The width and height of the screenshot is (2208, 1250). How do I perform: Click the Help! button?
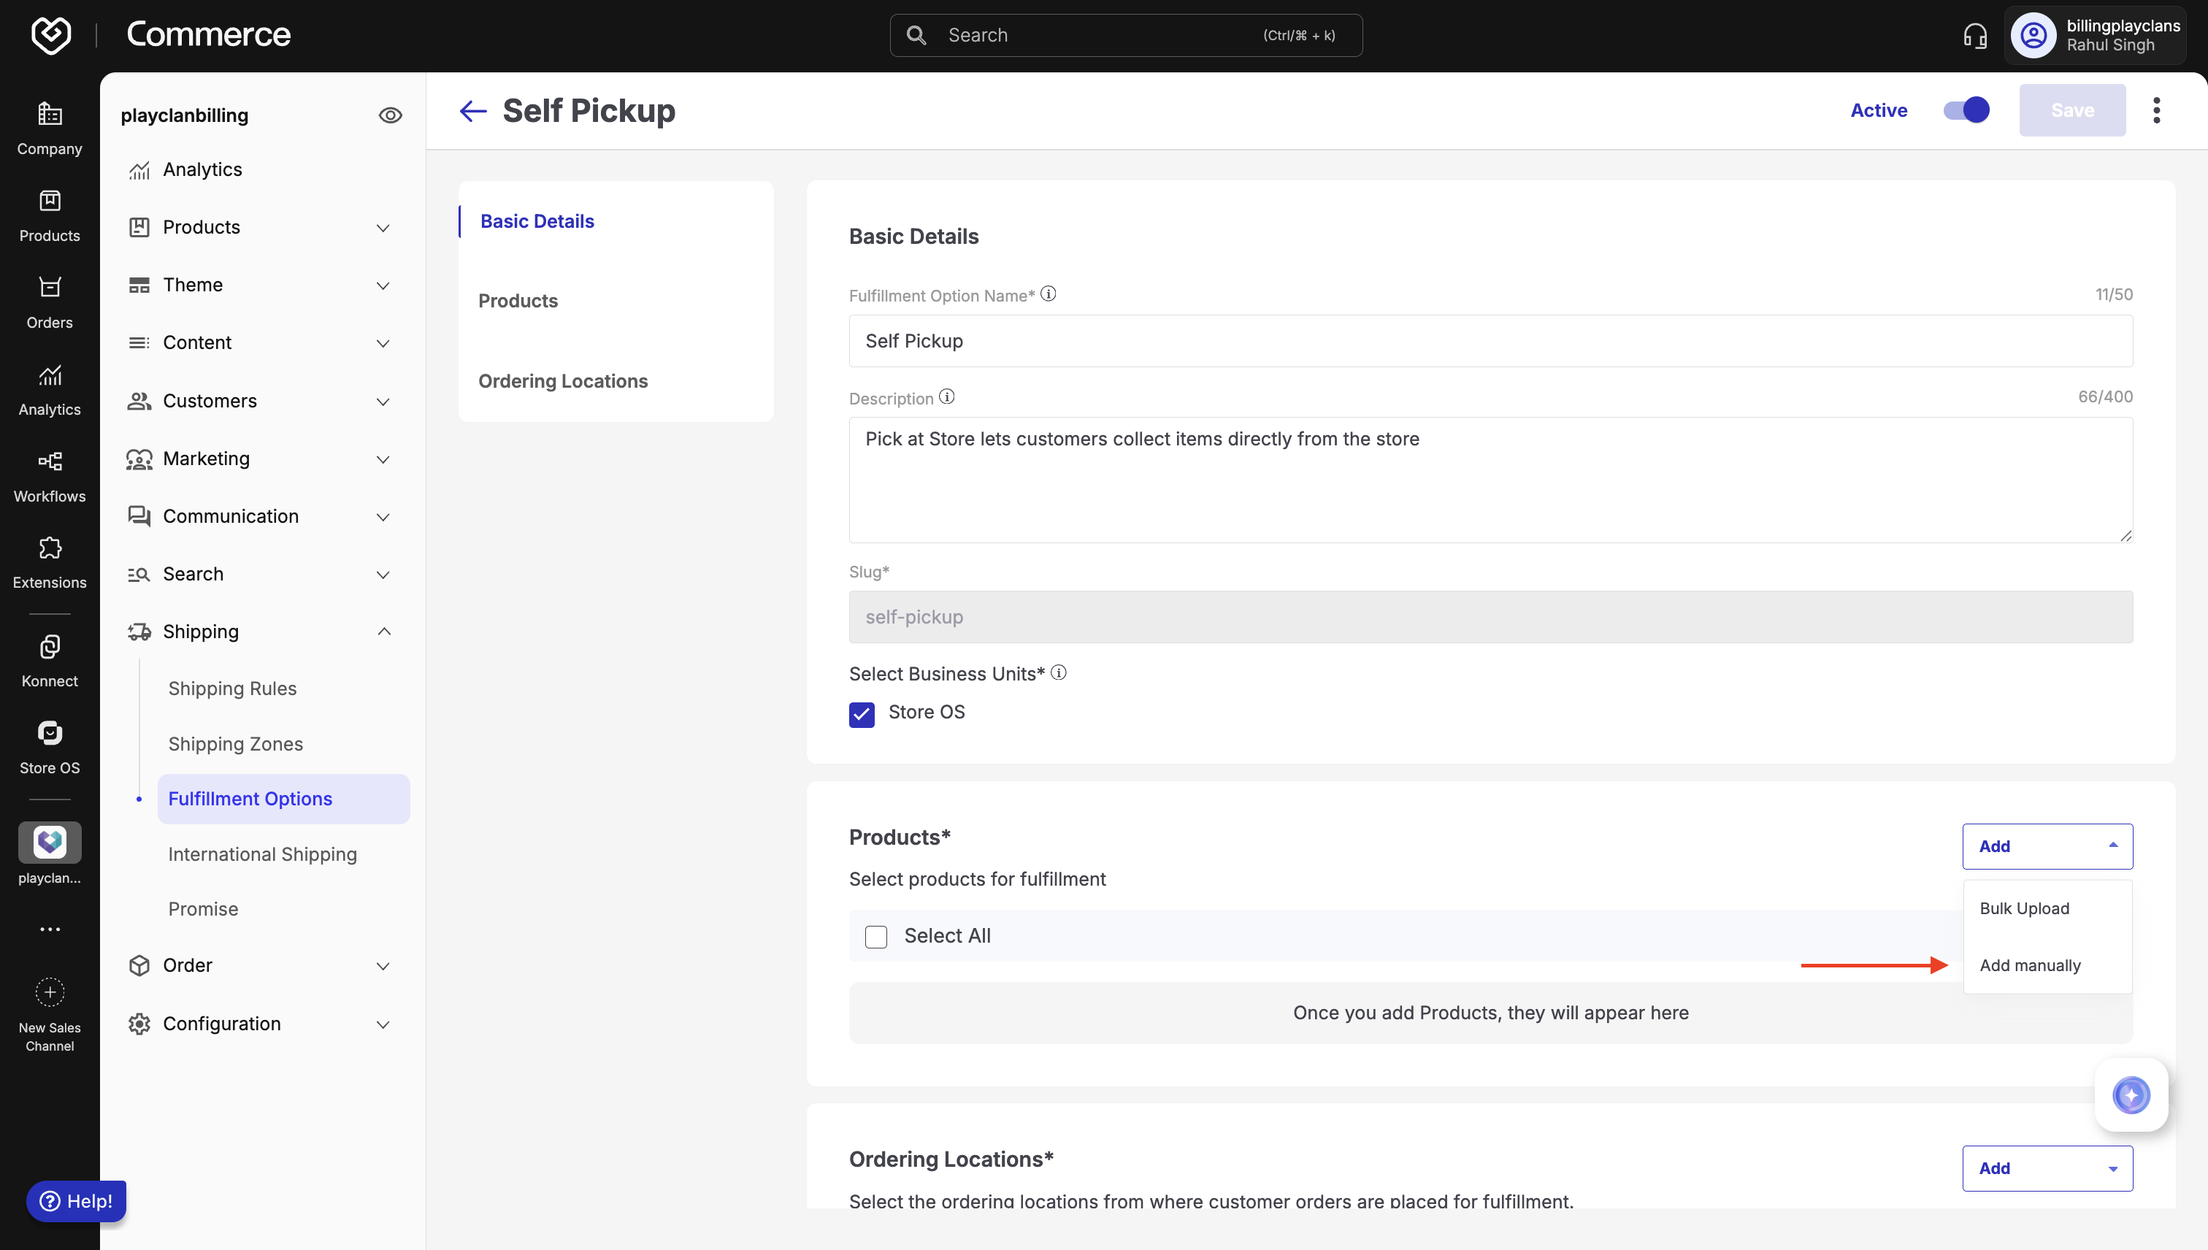point(77,1201)
